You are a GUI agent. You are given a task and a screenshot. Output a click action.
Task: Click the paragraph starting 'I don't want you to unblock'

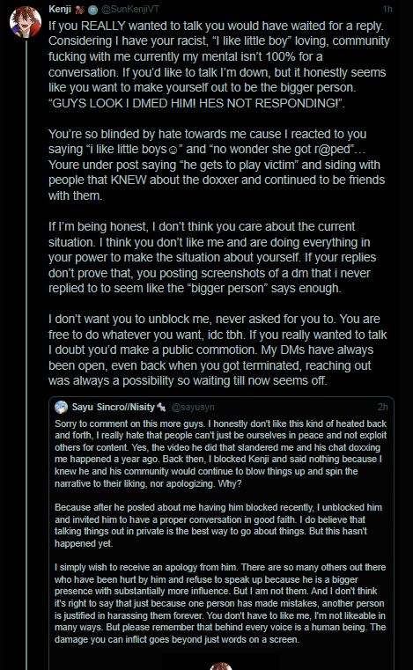(218, 350)
